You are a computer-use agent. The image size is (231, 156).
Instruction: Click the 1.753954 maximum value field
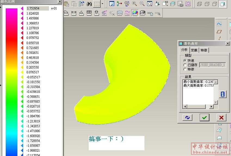(x=38, y=8)
